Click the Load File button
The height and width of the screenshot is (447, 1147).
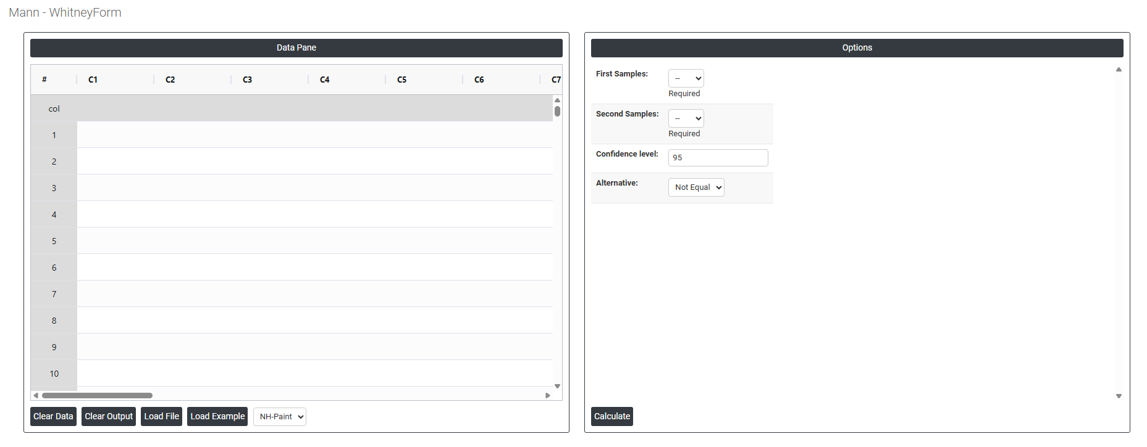(161, 417)
